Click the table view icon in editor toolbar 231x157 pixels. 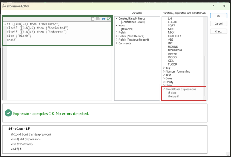click(x=98, y=19)
